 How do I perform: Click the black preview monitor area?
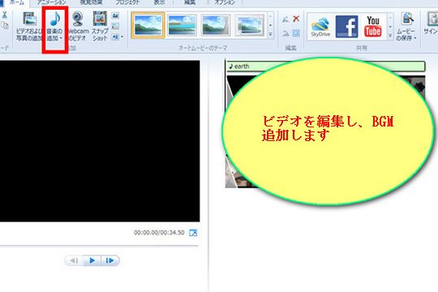[x=100, y=141]
